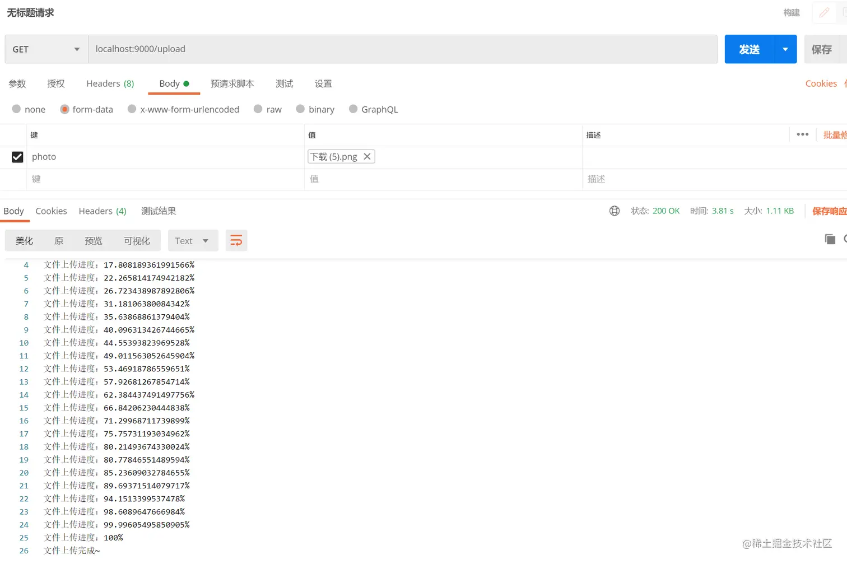
Task: Open the Cookies link at right
Action: tap(821, 83)
